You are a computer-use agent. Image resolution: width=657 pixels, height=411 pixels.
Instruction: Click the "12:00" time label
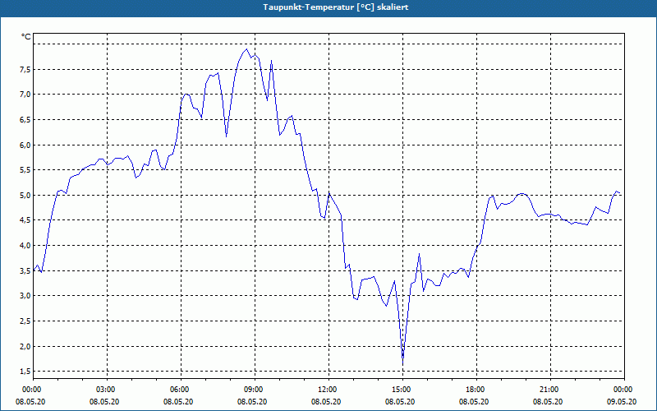click(326, 390)
